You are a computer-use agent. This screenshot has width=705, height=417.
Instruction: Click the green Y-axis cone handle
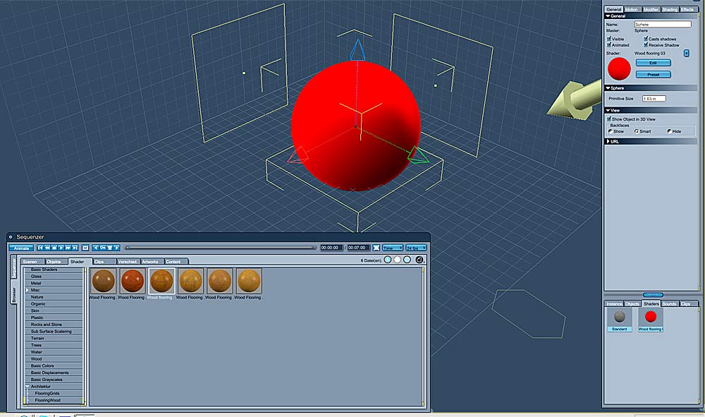(417, 155)
